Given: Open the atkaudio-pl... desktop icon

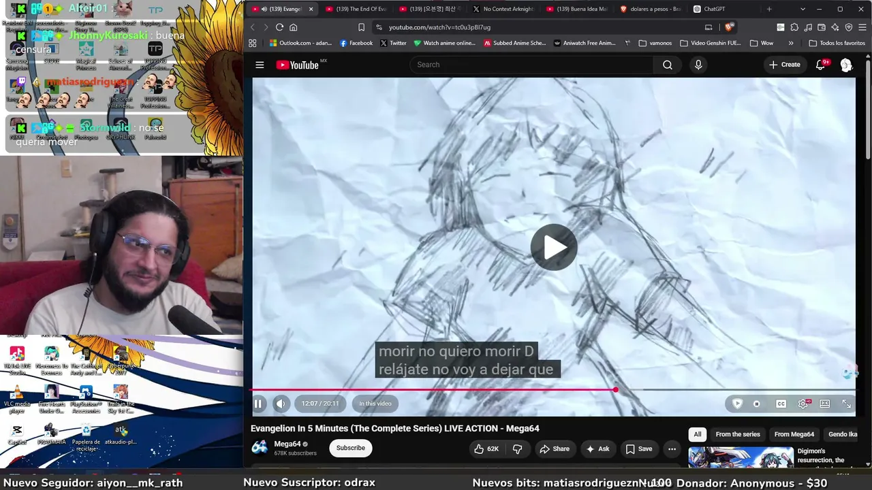Looking at the screenshot, I should click(x=121, y=435).
